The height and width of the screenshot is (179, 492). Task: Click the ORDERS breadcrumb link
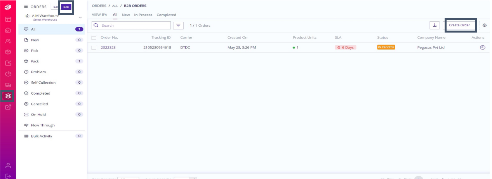point(99,6)
